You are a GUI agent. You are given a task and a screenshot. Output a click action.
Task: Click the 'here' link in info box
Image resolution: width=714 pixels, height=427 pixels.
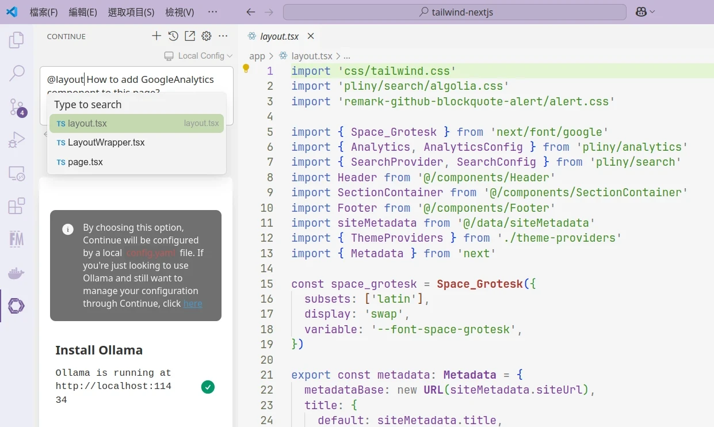point(193,304)
